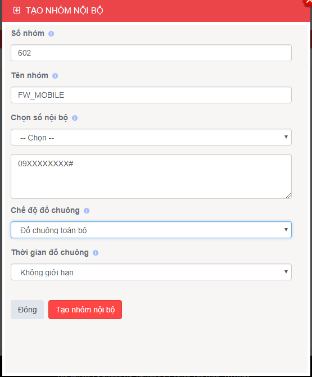This screenshot has height=377, width=312.
Task: Click the resize grip of the phone number textarea
Action: [288, 196]
